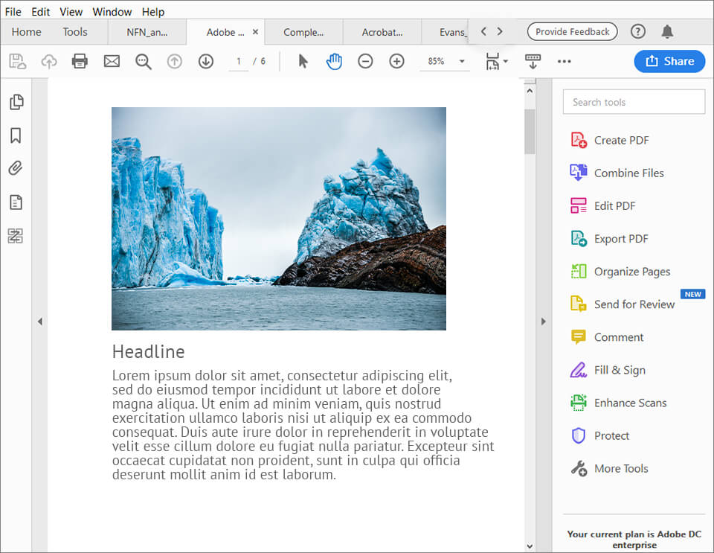Toggle the Hand tool
Image resolution: width=714 pixels, height=553 pixels.
click(x=335, y=61)
